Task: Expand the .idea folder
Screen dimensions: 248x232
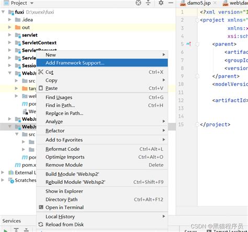Action: 10,19
